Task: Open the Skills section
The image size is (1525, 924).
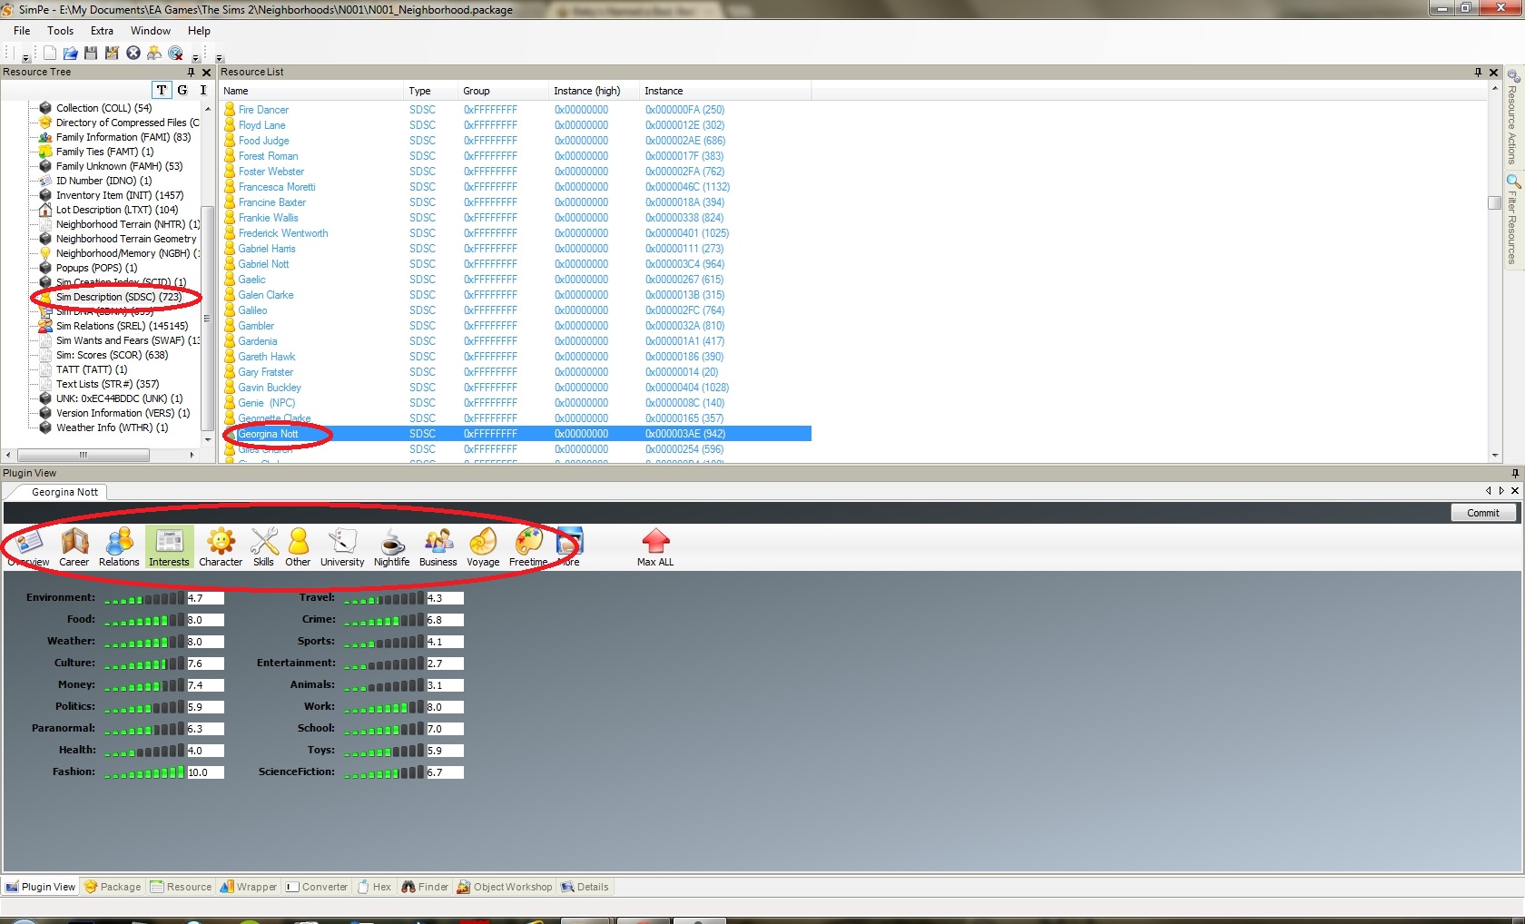Action: click(x=263, y=548)
